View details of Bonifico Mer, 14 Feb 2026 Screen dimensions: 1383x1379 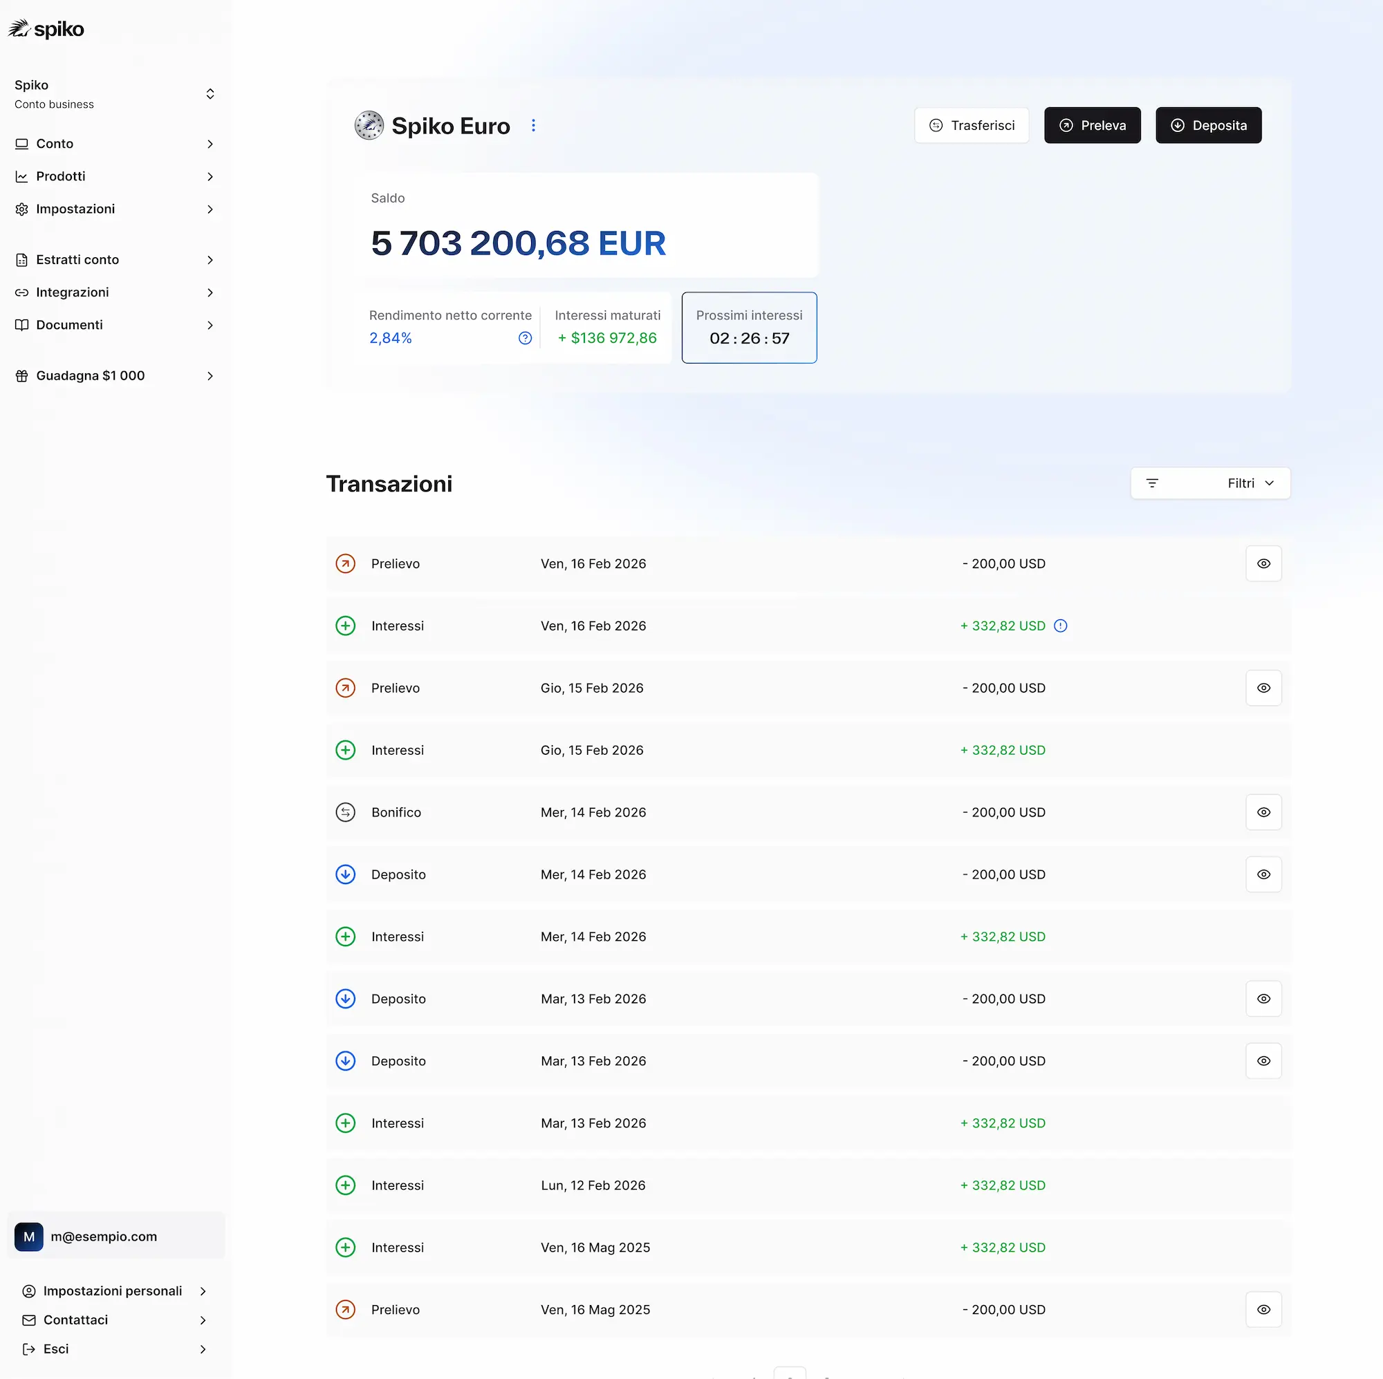point(1263,812)
